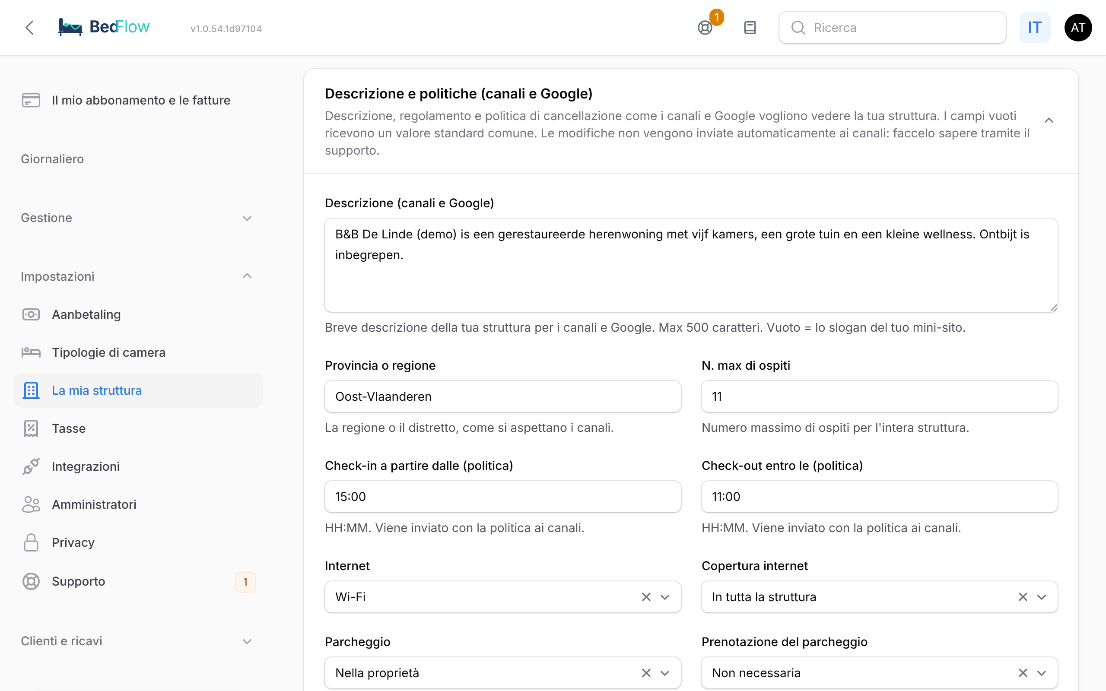This screenshot has width=1106, height=691.
Task: Open Il mio abbonamento e le fatture
Action: click(x=137, y=100)
